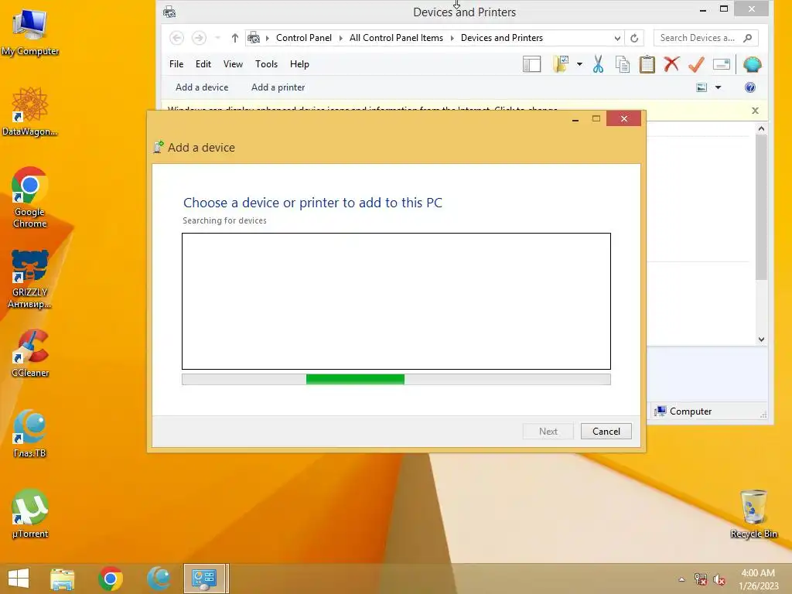792x594 pixels.
Task: Select the Computer item in details pane
Action: [683, 411]
